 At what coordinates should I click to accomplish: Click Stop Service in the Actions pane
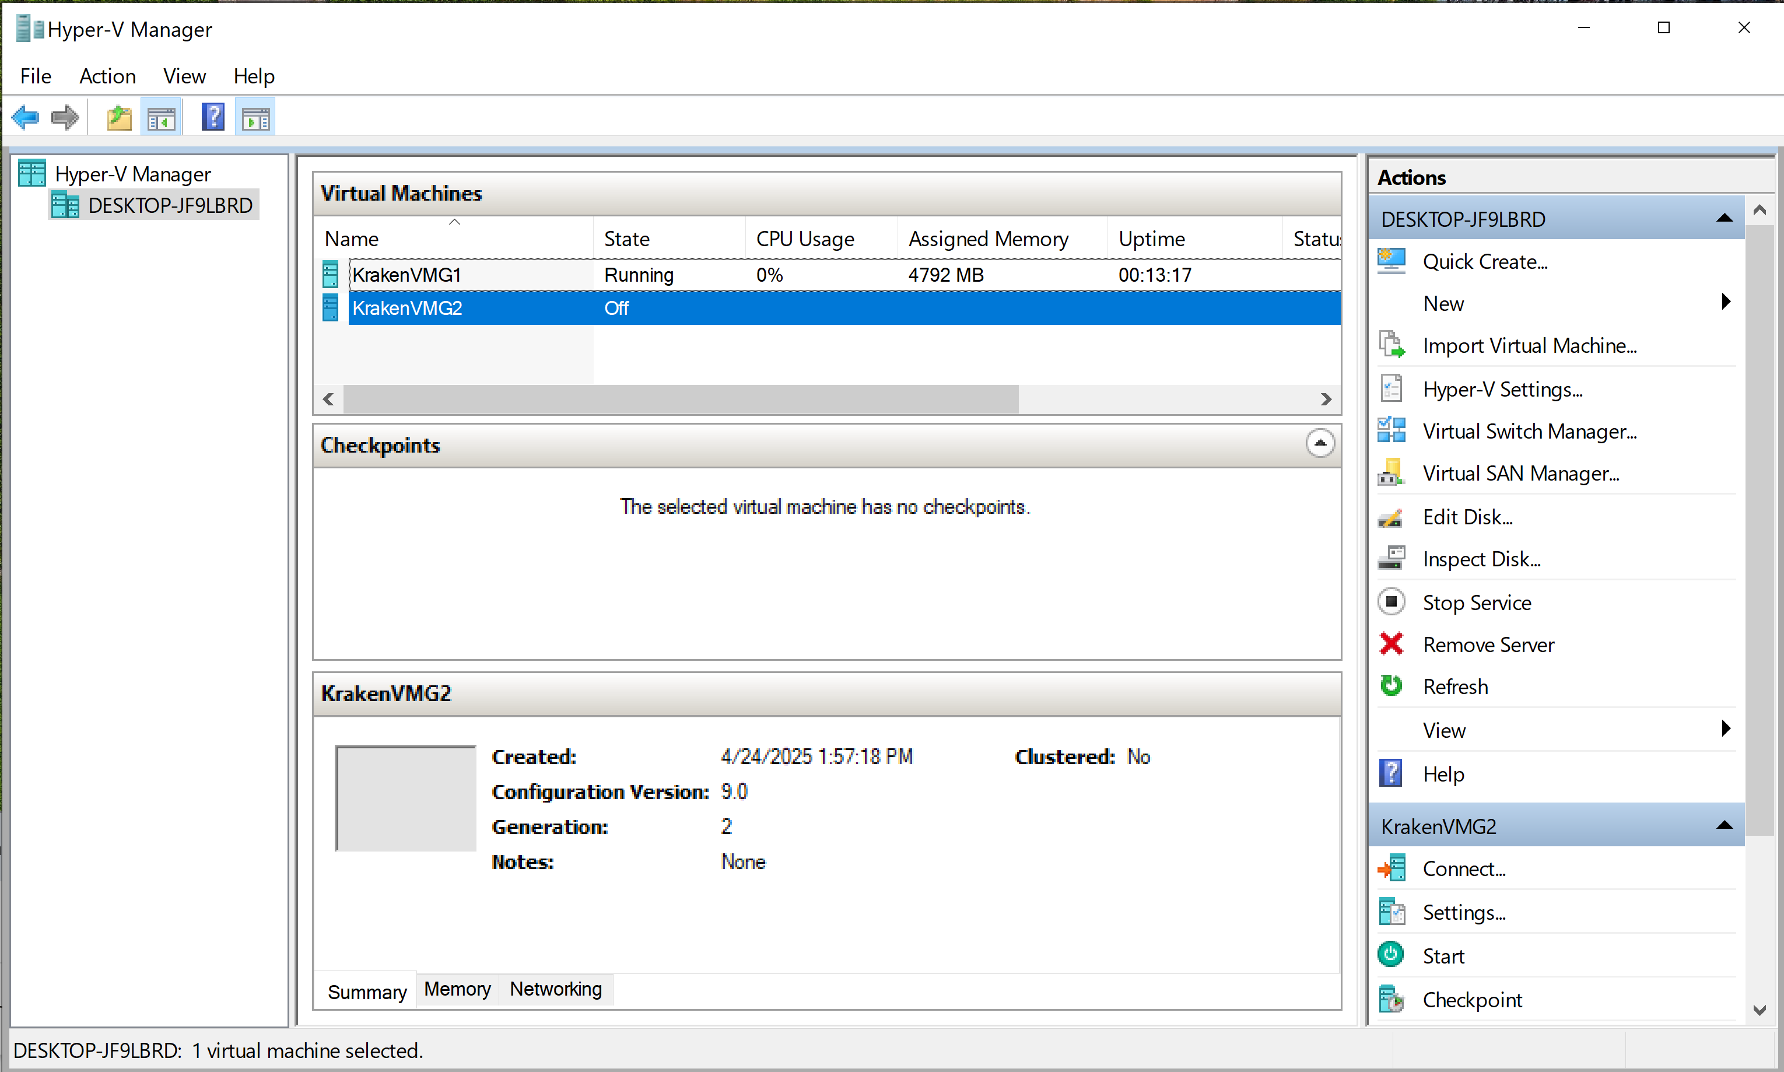pyautogui.click(x=1475, y=602)
